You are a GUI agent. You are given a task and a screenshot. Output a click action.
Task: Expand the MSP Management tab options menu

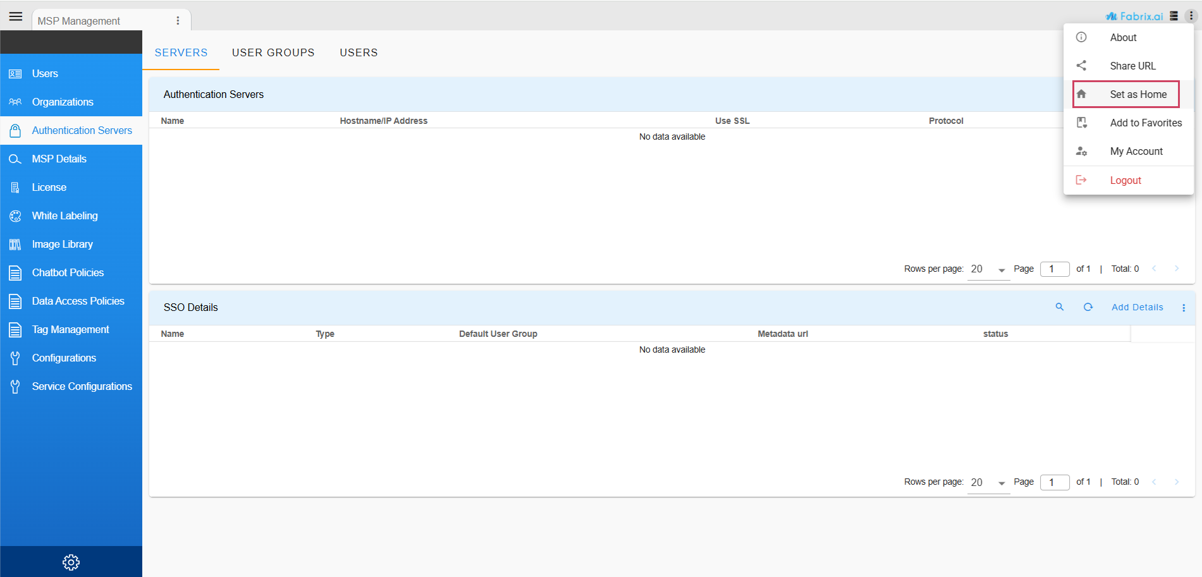click(178, 21)
